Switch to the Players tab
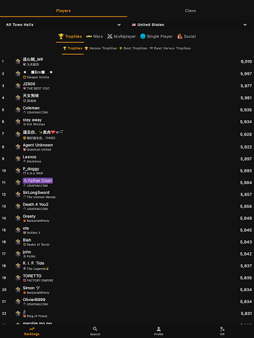Screen dimensions: 254x338 pos(63,11)
